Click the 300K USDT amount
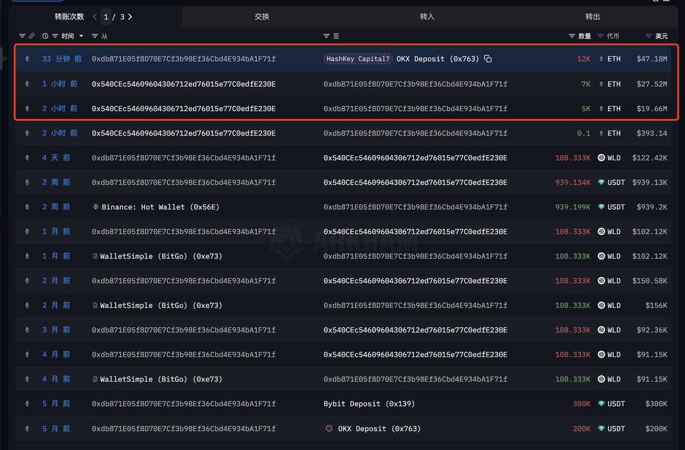The height and width of the screenshot is (450, 685). 582,404
